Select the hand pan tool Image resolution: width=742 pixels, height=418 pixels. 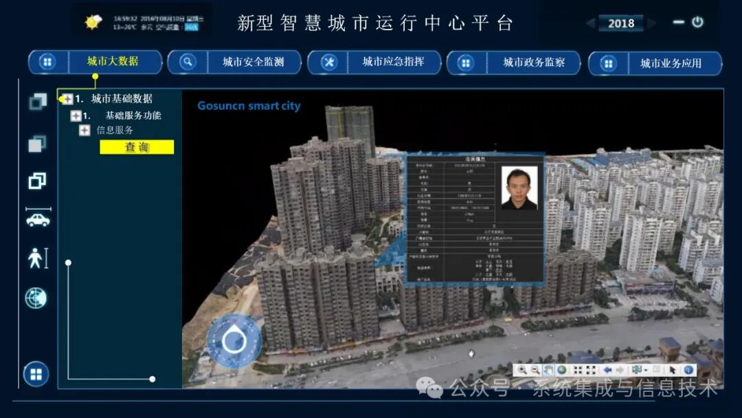(548, 370)
